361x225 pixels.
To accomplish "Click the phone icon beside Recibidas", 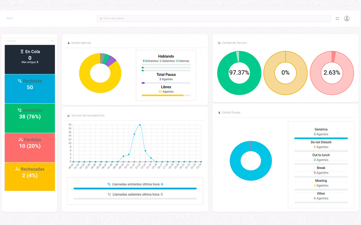I will pyautogui.click(x=20, y=81).
